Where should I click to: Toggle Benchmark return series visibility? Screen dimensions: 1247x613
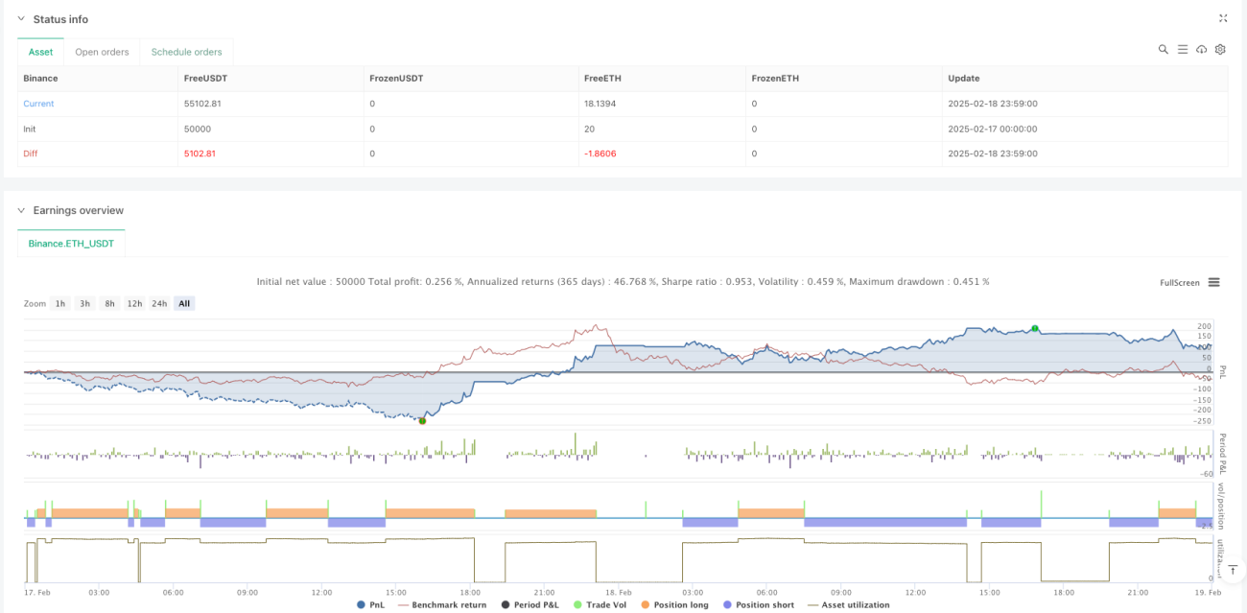[441, 604]
